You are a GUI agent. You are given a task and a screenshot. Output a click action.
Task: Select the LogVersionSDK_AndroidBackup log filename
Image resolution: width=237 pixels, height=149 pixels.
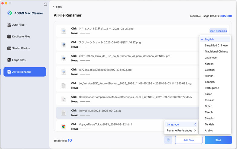(x=135, y=83)
